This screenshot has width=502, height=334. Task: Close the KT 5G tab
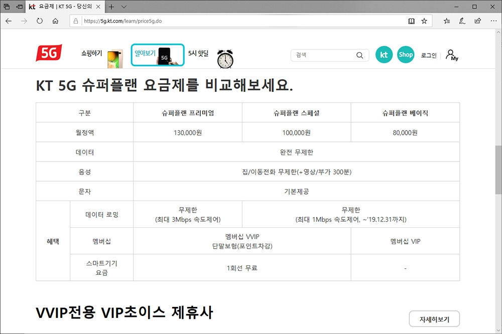click(x=98, y=7)
